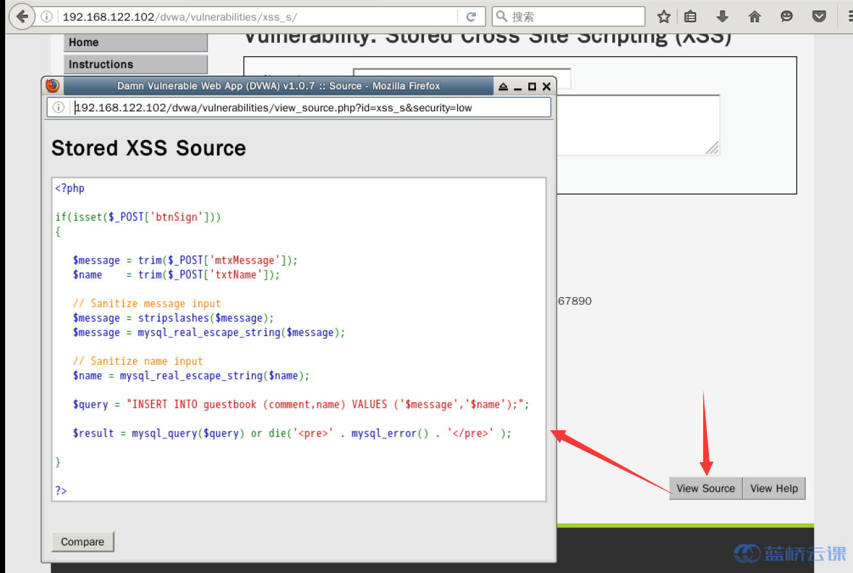Click the Firefox logo in the popup title bar
Viewport: 853px width, 573px height.
tap(53, 86)
